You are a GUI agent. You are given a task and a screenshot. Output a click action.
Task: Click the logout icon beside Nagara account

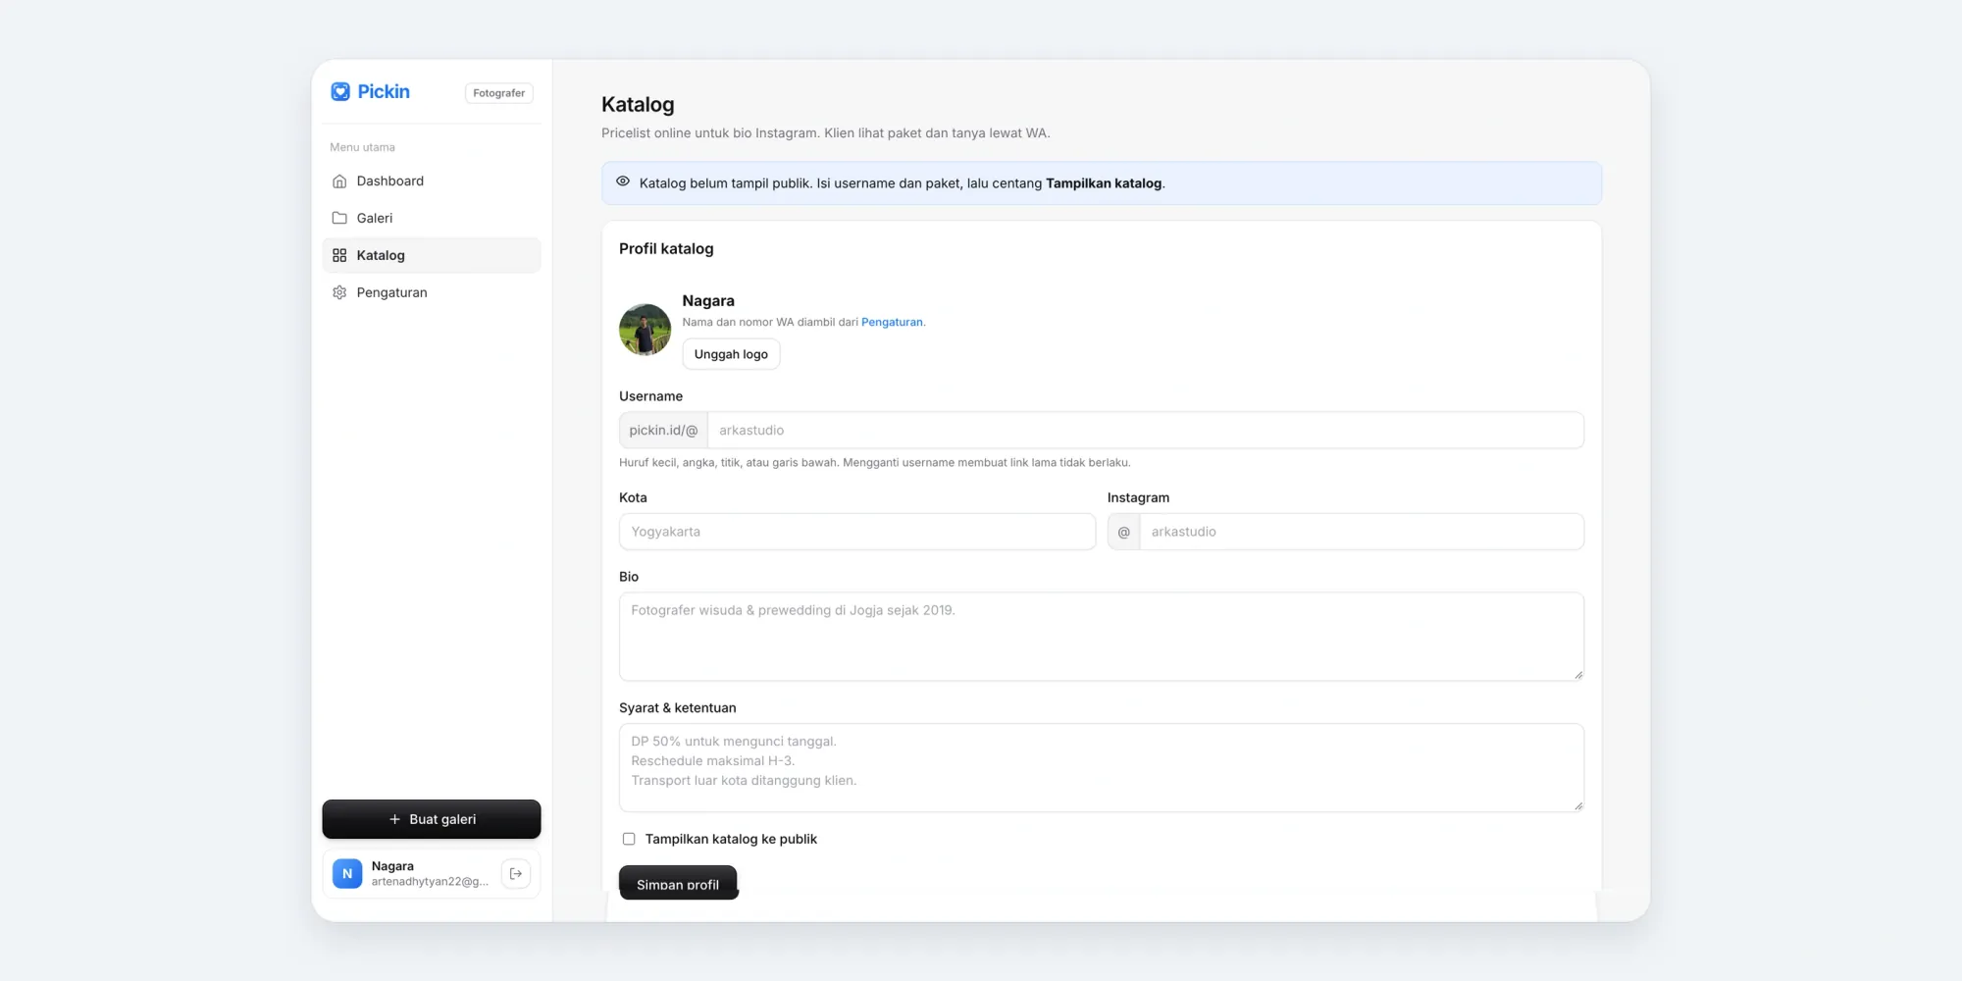(516, 873)
